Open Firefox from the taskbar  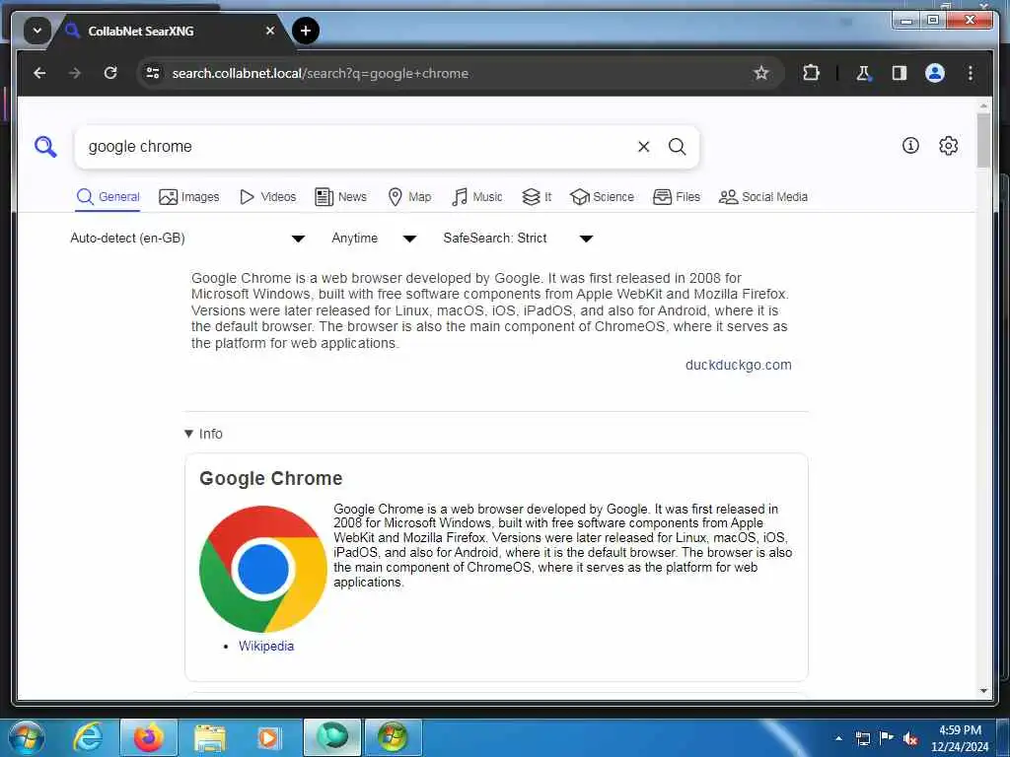148,737
